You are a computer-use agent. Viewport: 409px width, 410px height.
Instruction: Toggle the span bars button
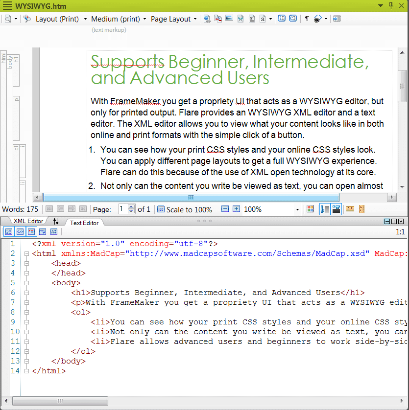coord(336,209)
